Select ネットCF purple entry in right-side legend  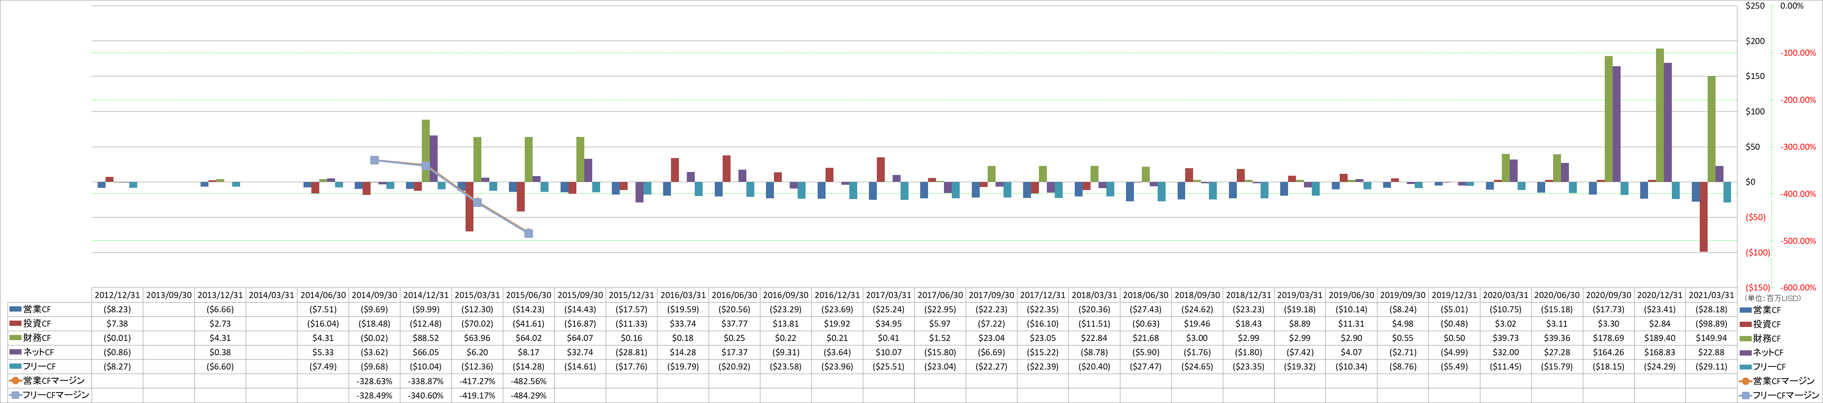pyautogui.click(x=1762, y=353)
